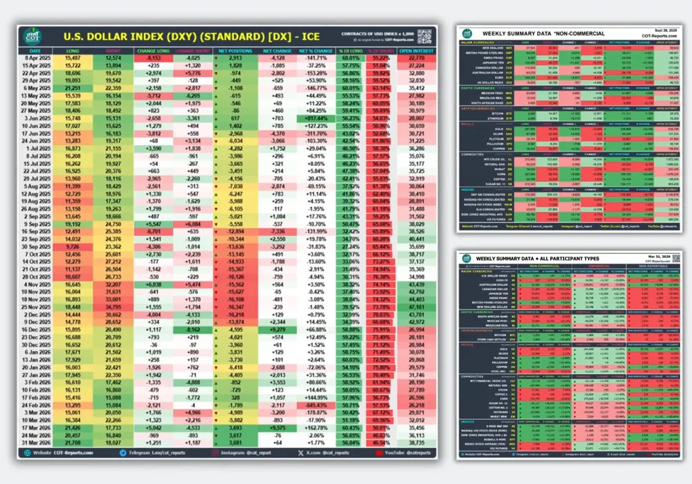Click the 22,770 open interest cell
This screenshot has width=692, height=484.
click(417, 58)
